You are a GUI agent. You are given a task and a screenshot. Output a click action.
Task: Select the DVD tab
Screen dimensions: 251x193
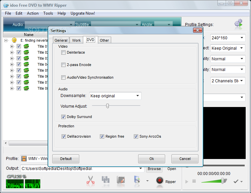click(x=91, y=40)
